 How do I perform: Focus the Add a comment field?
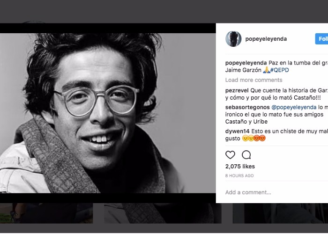point(272,192)
